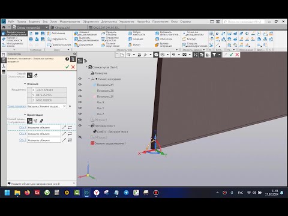Open the zoom dropdown arrow in view toolbar
The image size is (288, 216).
(x=134, y=55)
